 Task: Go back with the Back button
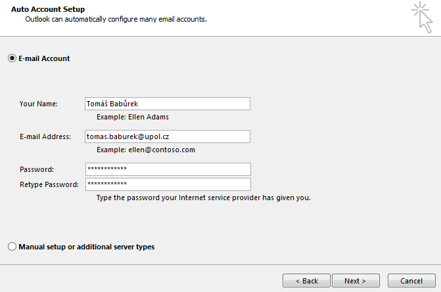pos(306,281)
